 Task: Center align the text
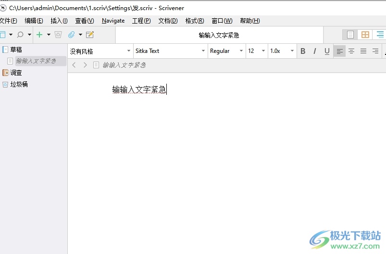[351, 51]
